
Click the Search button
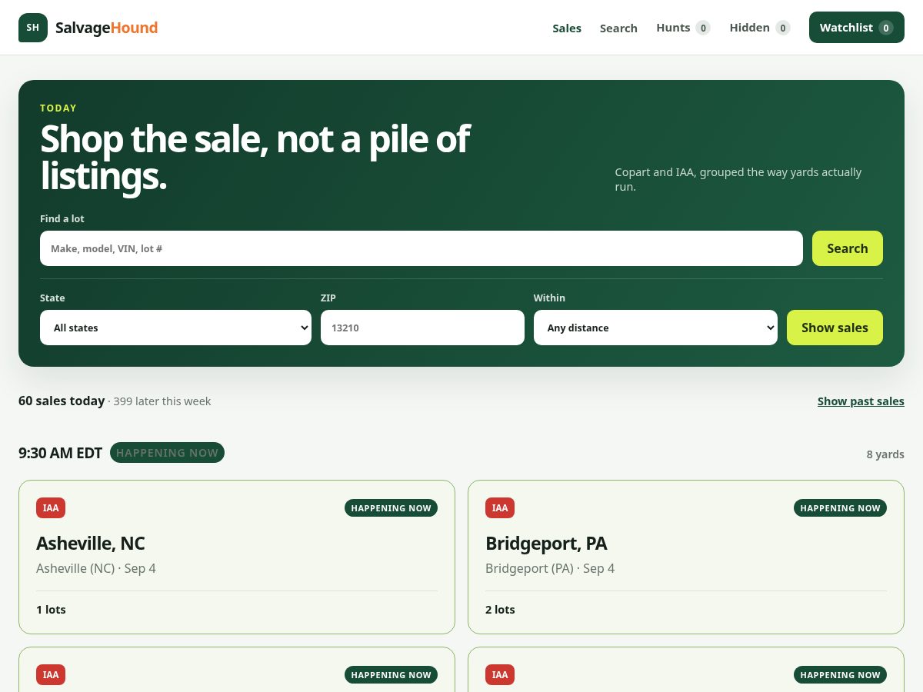coord(848,248)
